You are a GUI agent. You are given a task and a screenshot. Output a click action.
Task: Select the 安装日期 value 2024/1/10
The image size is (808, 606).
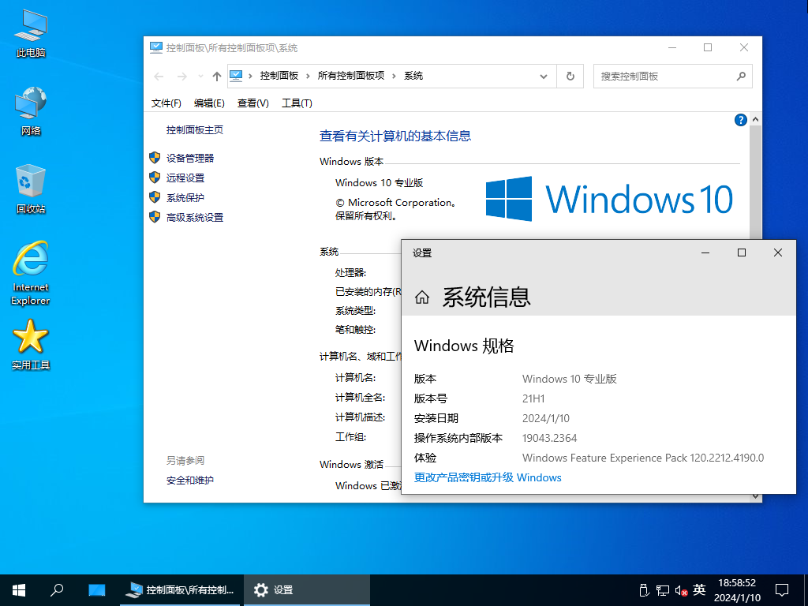pyautogui.click(x=546, y=418)
